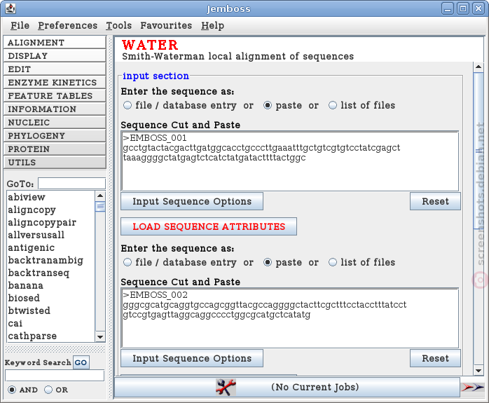Screen dimensions: 489x403
Task: Close the Jemboss window
Action: point(478,8)
